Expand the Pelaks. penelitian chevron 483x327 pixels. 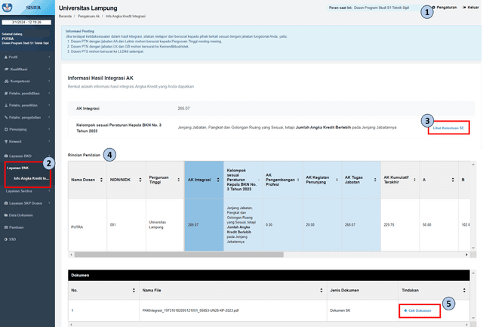tap(49, 105)
